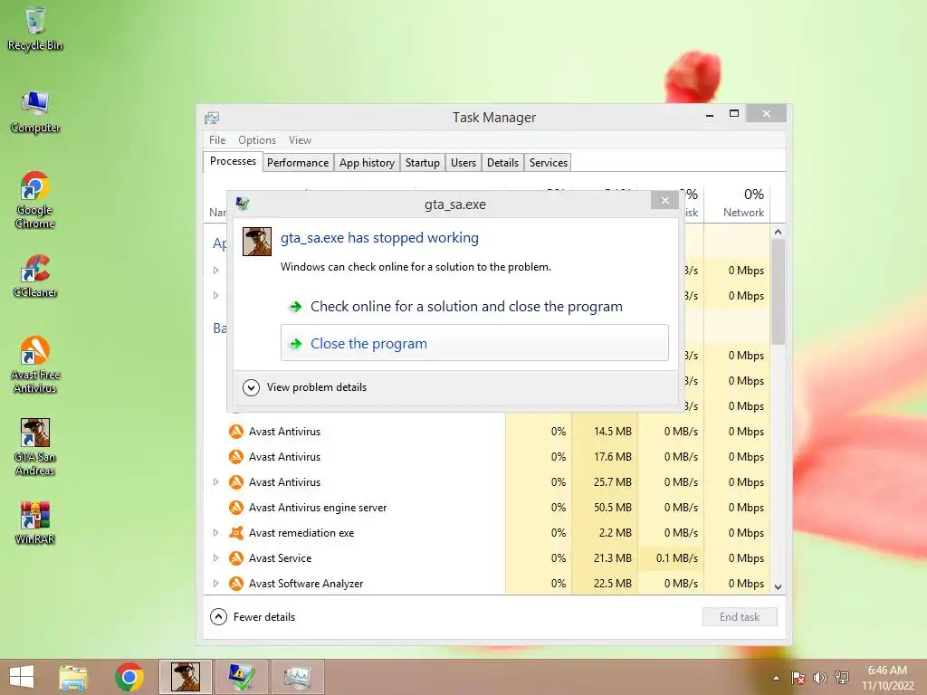
Task: Switch to the Details tab
Action: point(502,163)
